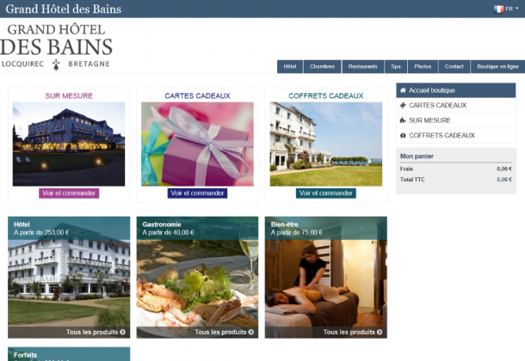This screenshot has width=525, height=361.
Task: Click the Total TTC amount 0,00 €
Action: (x=504, y=180)
